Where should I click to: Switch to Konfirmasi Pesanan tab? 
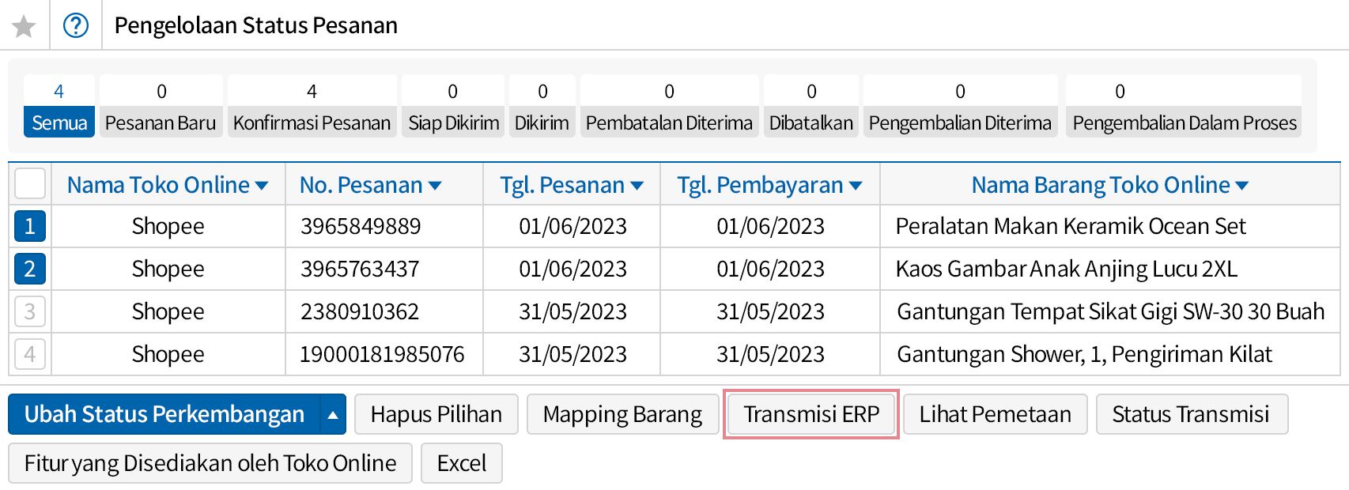point(312,122)
